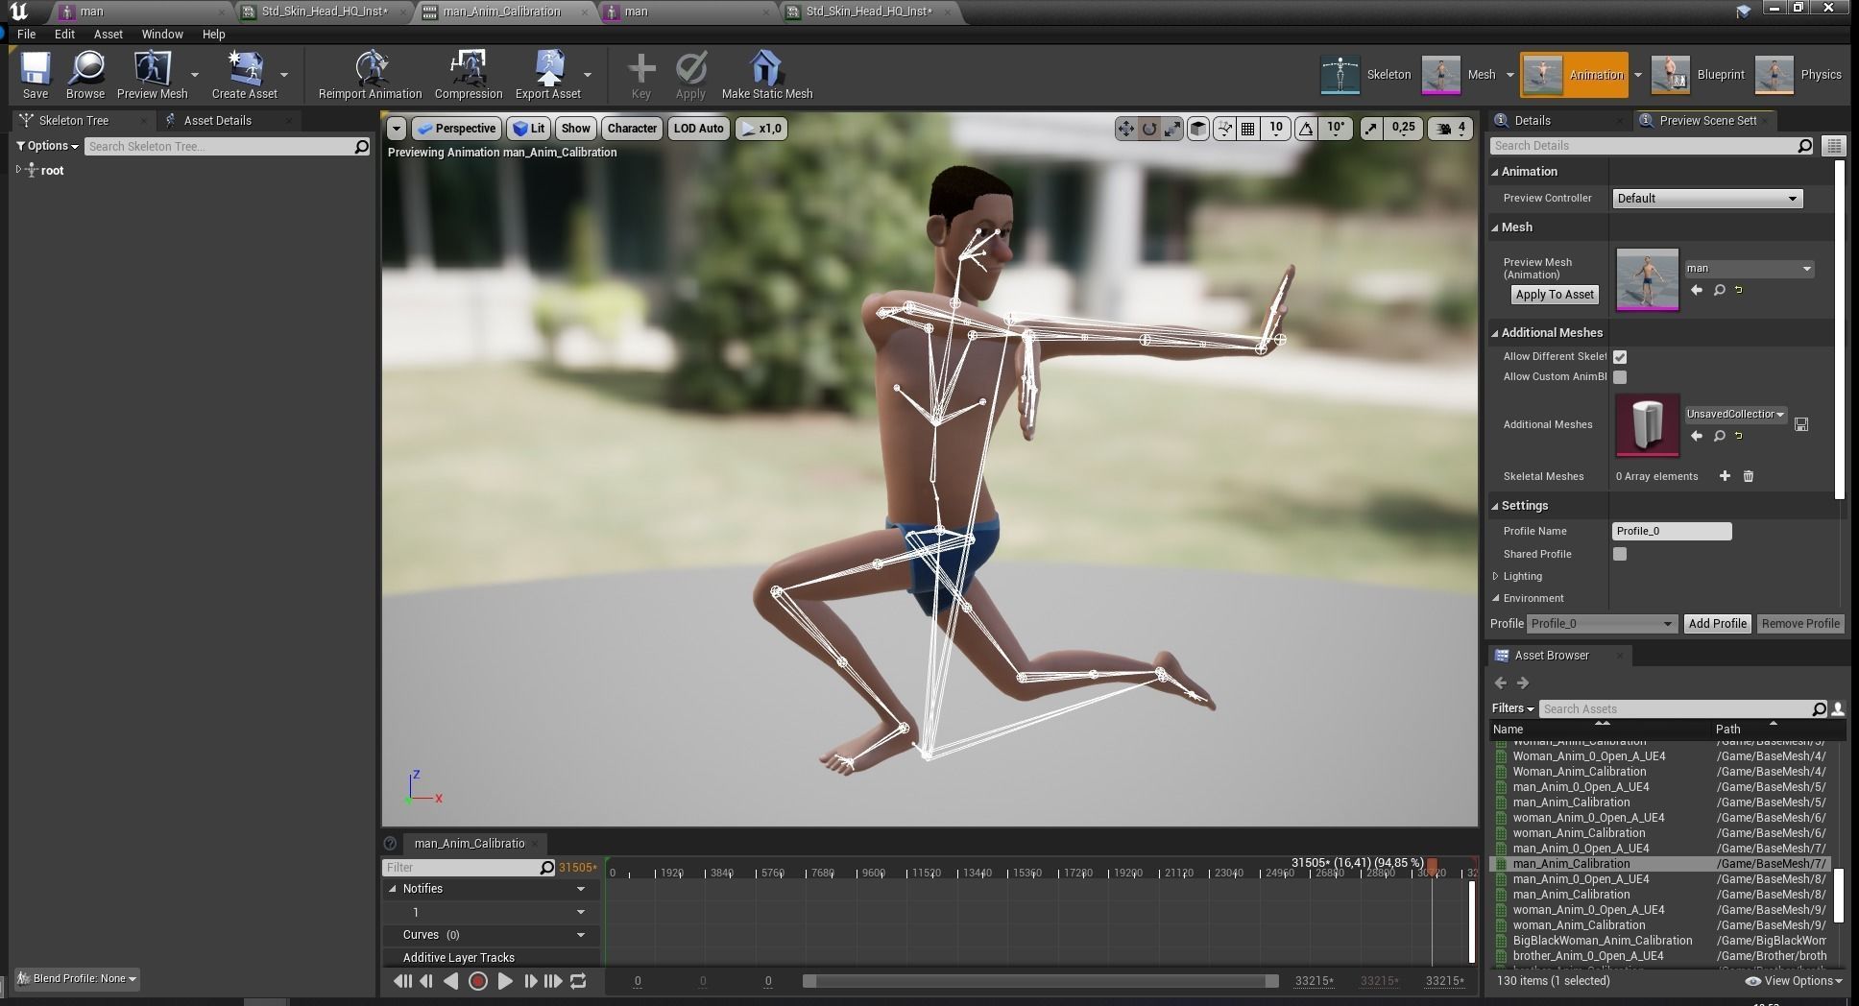Open animation Compression settings
The image size is (1859, 1006).
pos(469,75)
